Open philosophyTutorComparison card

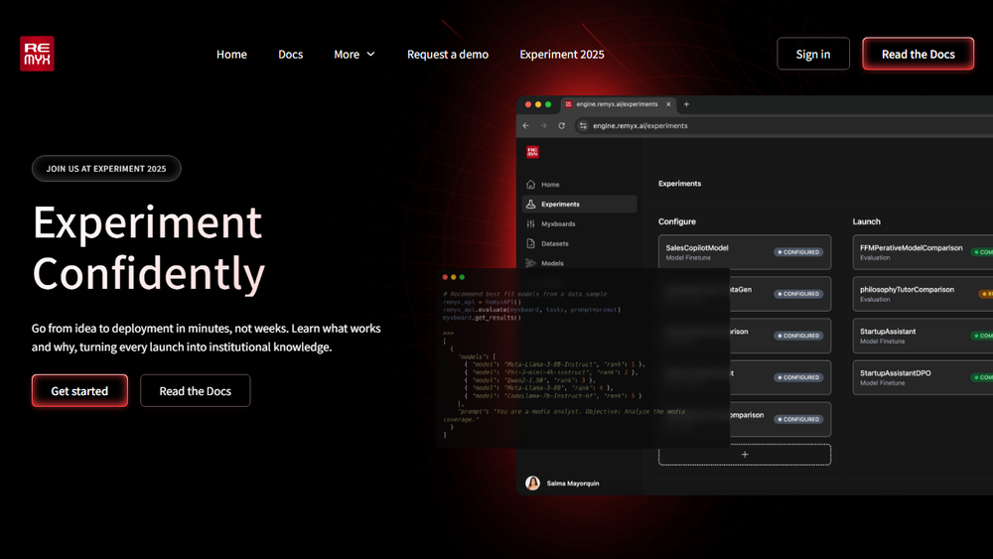coord(922,294)
